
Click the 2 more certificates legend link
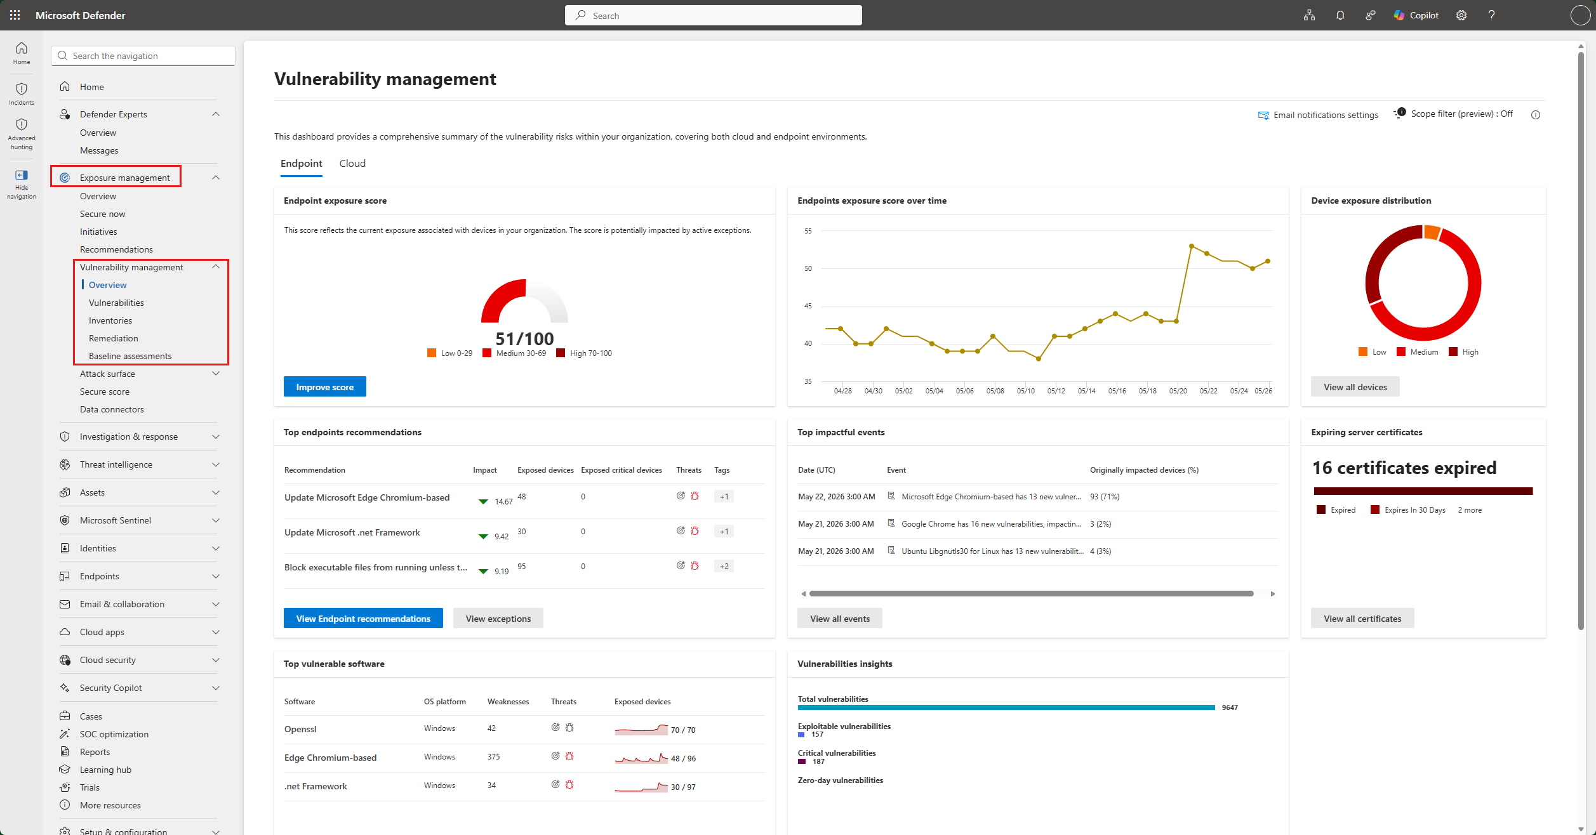[x=1470, y=510]
